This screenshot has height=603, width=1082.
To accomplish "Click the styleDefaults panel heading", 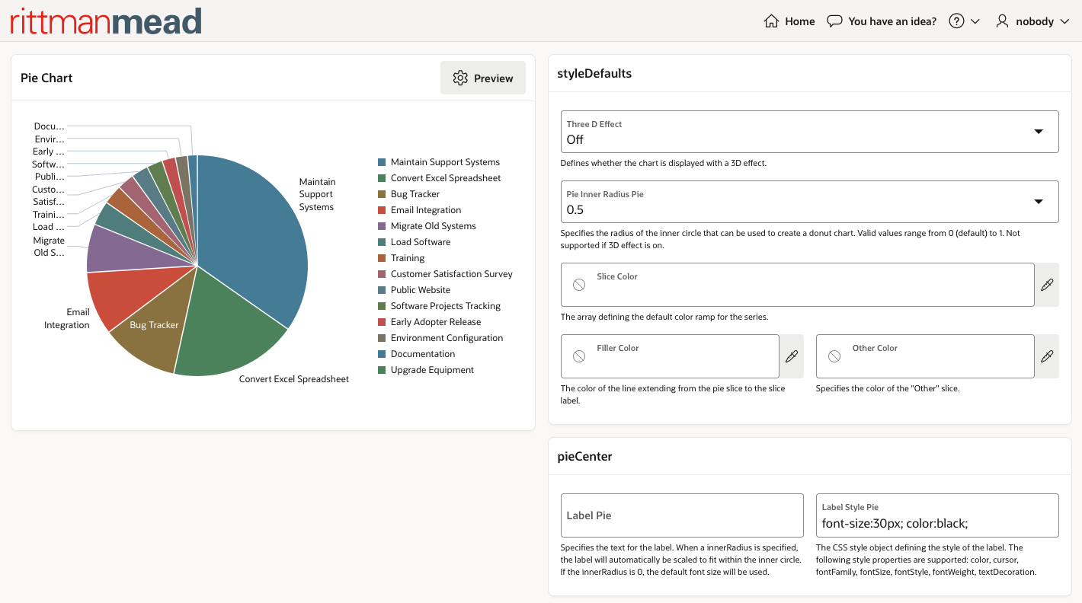I will point(595,73).
